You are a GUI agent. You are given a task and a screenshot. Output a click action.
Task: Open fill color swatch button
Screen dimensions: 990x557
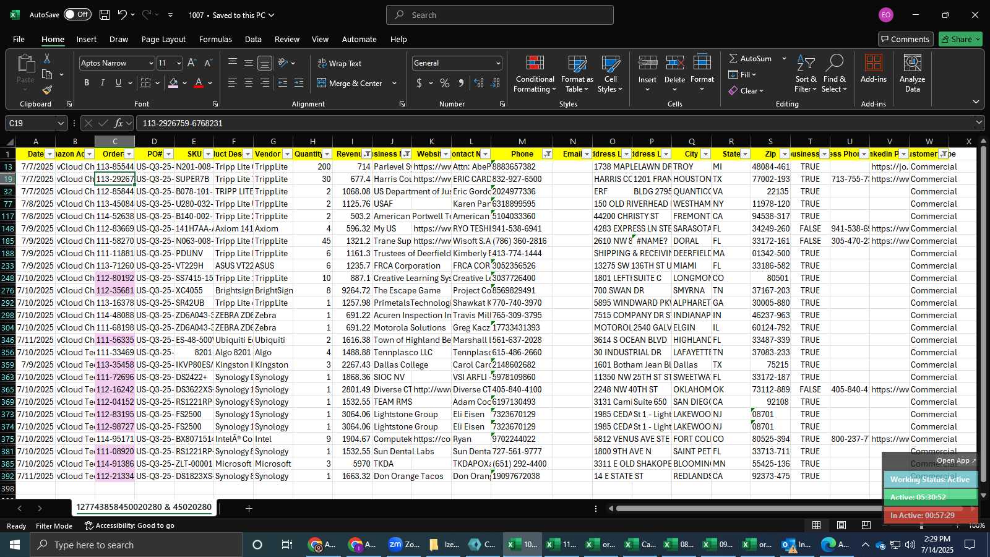173,83
